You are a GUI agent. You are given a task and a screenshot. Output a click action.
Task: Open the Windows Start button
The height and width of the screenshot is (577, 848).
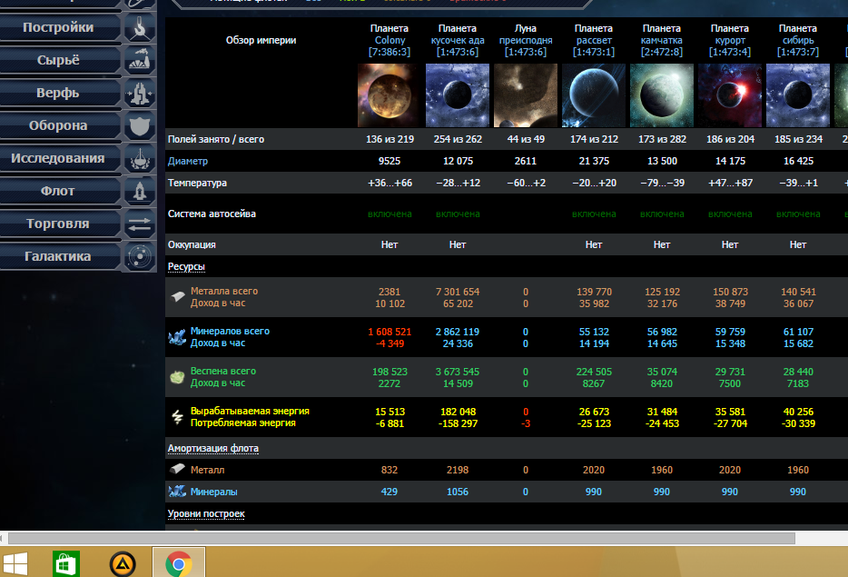pyautogui.click(x=15, y=563)
